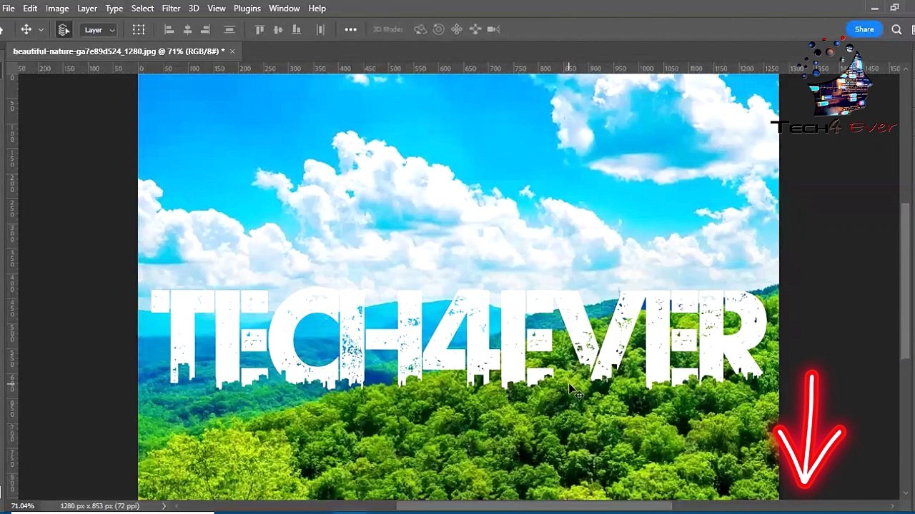Click the horizontal scrollbar thumb
Screen dimensions: 915x514
coord(534,506)
